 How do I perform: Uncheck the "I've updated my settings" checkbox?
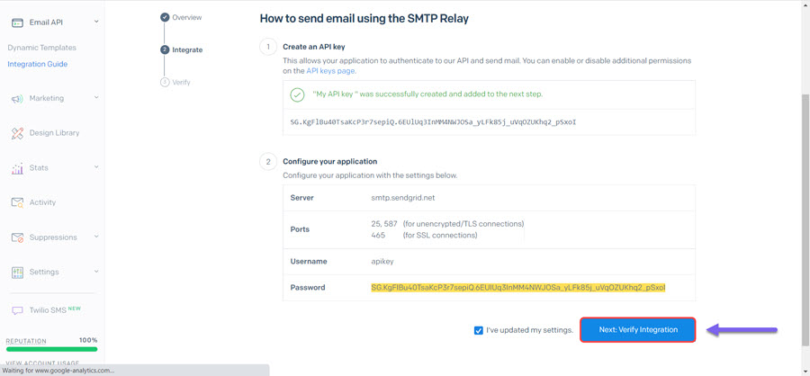(479, 330)
